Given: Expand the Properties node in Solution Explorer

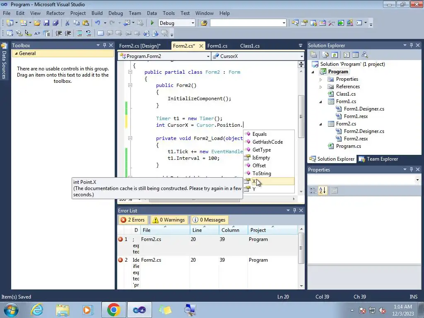Looking at the screenshot, I should (321, 79).
